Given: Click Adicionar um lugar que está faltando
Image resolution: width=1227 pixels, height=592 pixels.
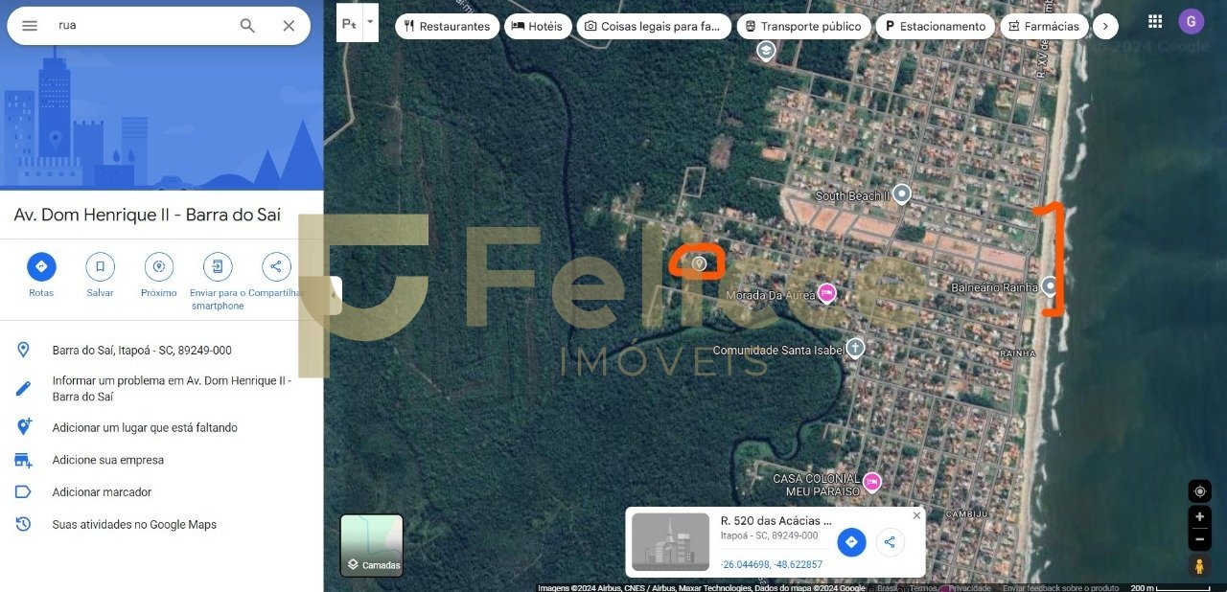Looking at the screenshot, I should 145,428.
